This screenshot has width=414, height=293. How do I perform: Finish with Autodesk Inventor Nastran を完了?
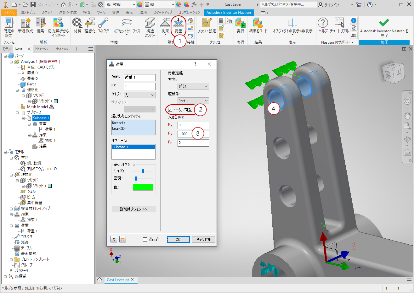[384, 28]
